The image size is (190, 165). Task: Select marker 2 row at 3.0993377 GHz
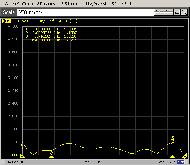point(51,32)
